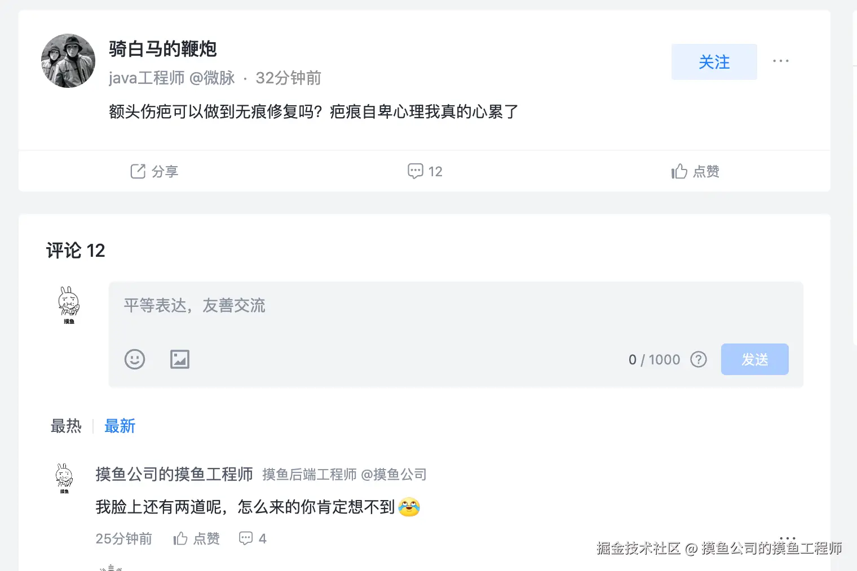
Task: Click the post author's avatar photo
Action: click(x=68, y=61)
